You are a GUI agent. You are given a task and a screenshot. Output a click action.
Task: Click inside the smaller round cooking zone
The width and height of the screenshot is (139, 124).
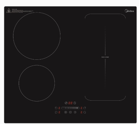37,83
